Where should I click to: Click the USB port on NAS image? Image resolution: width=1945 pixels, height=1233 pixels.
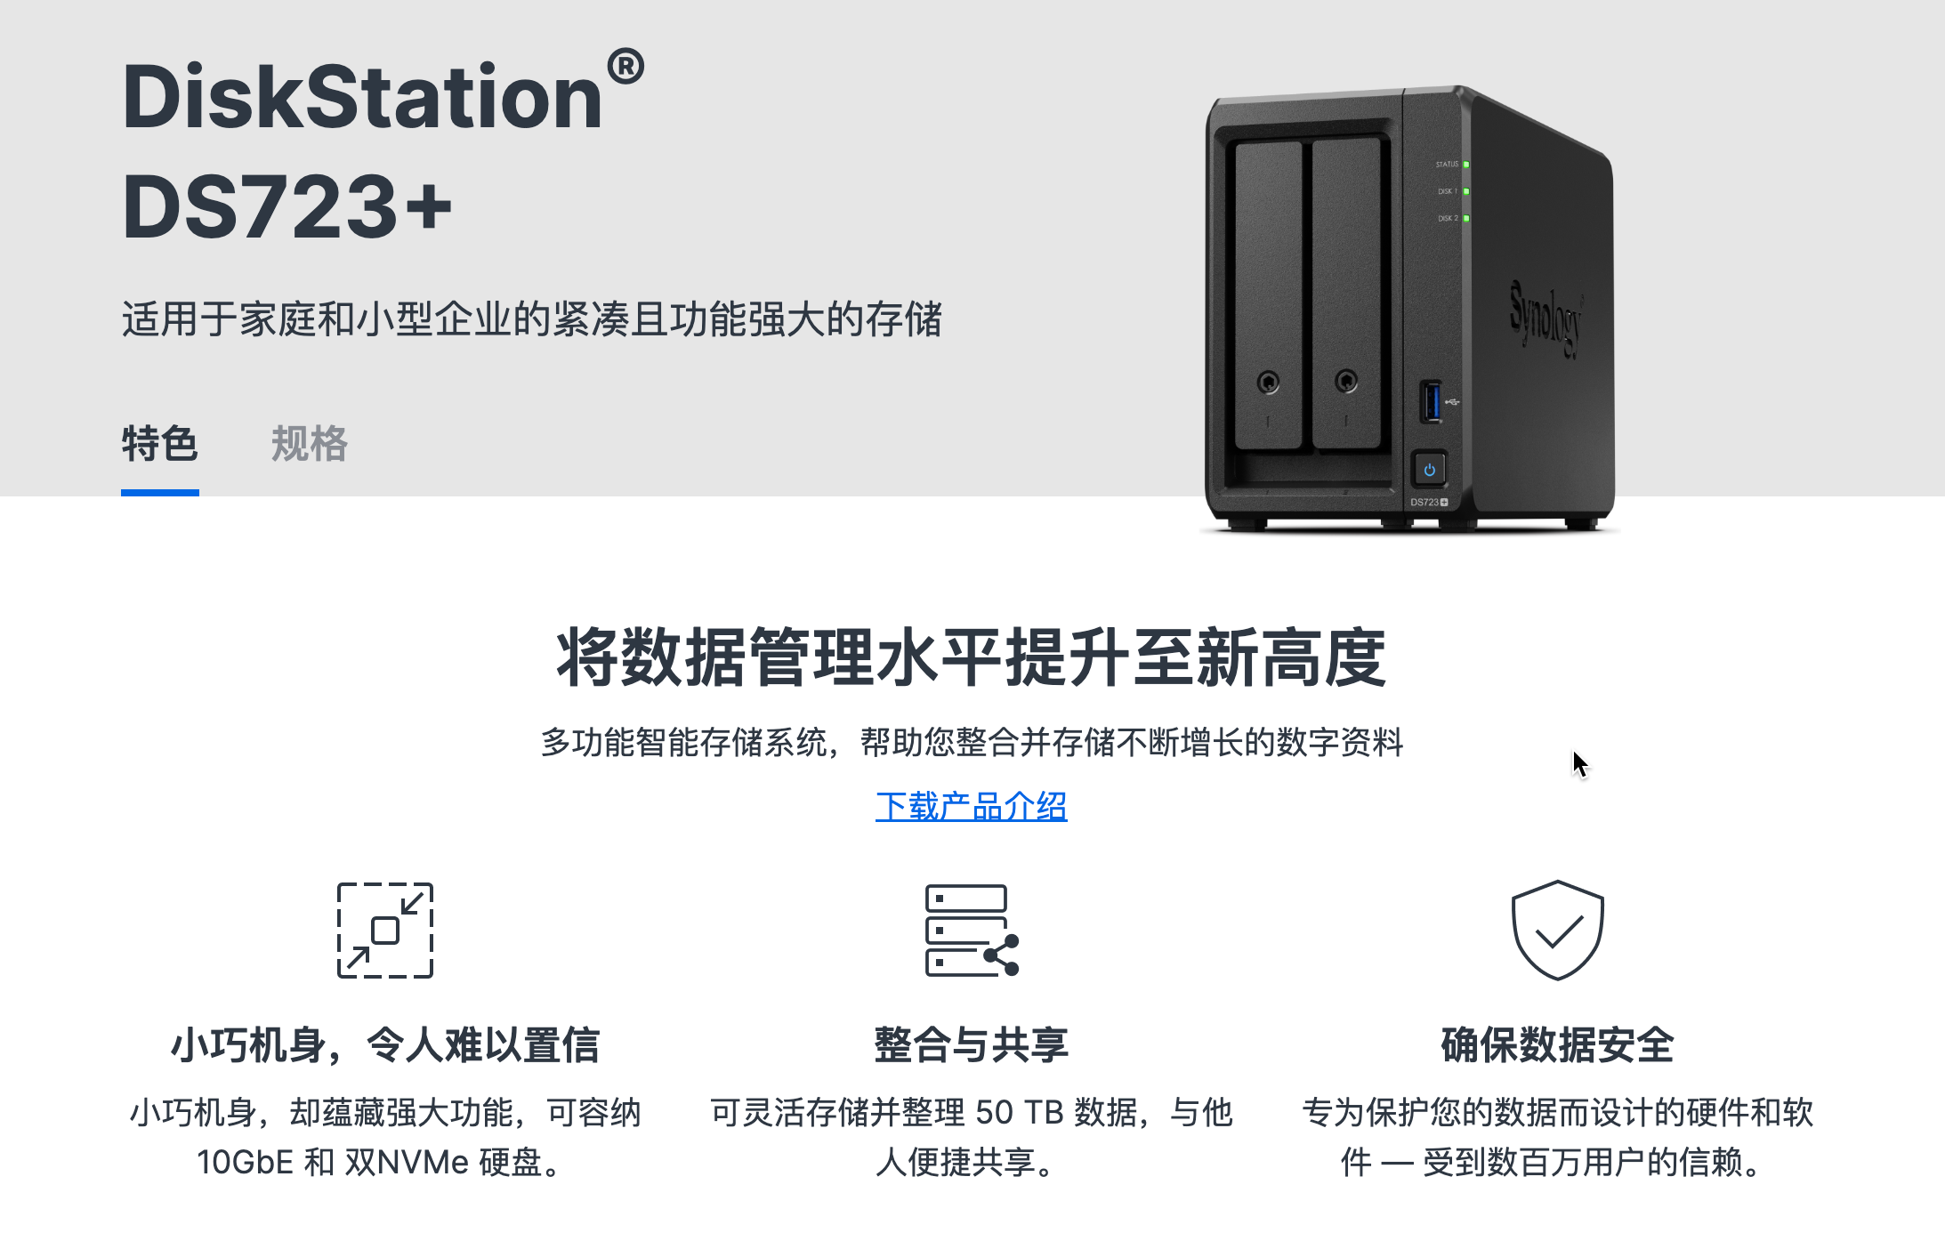tap(1431, 401)
